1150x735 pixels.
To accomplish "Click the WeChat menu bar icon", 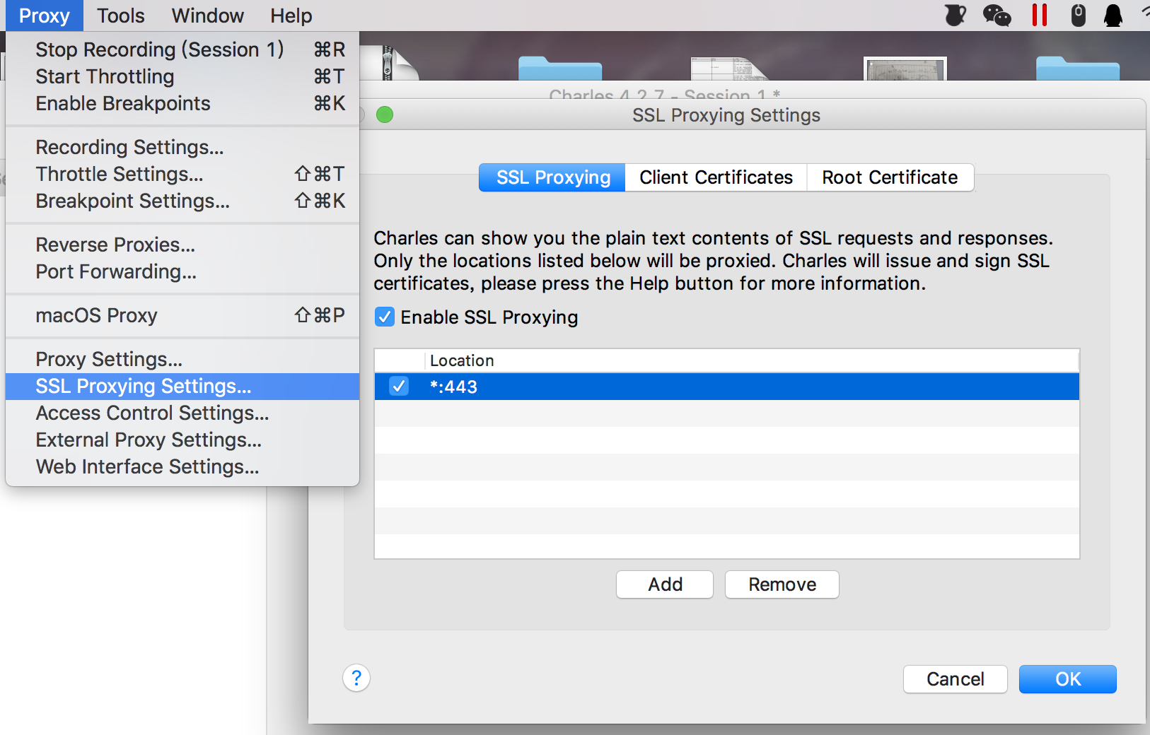I will (997, 15).
